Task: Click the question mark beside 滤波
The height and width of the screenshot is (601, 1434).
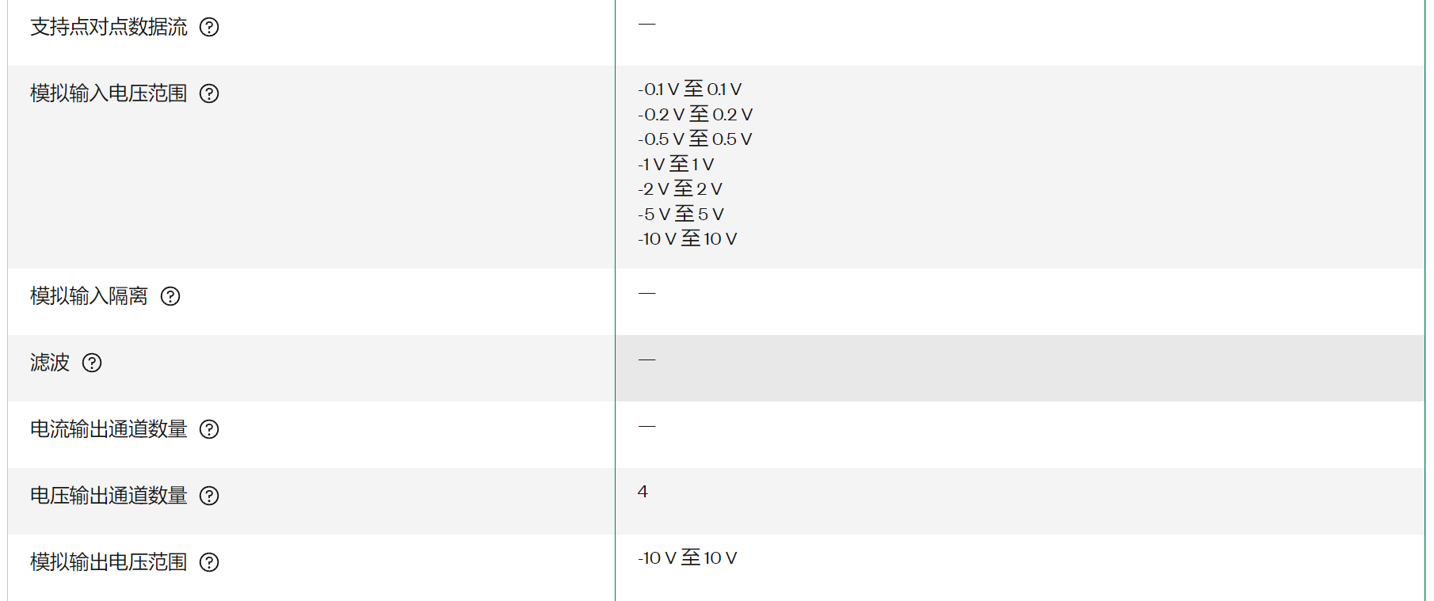Action: [x=92, y=363]
